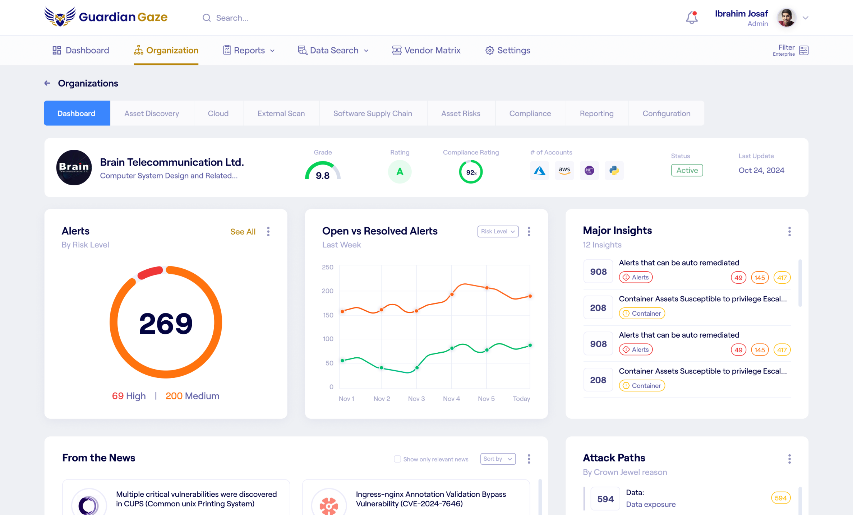This screenshot has height=515, width=853.
Task: Expand the user account chevron
Action: (806, 18)
